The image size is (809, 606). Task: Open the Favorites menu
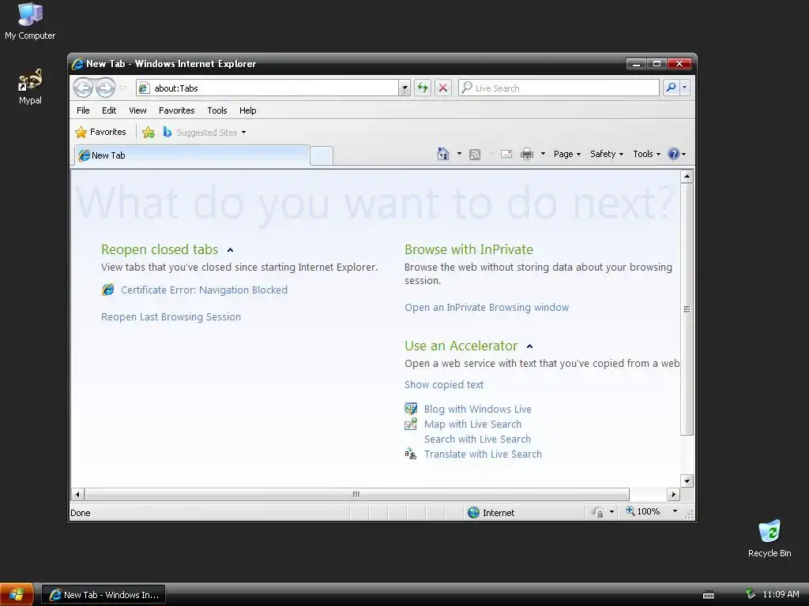(176, 110)
